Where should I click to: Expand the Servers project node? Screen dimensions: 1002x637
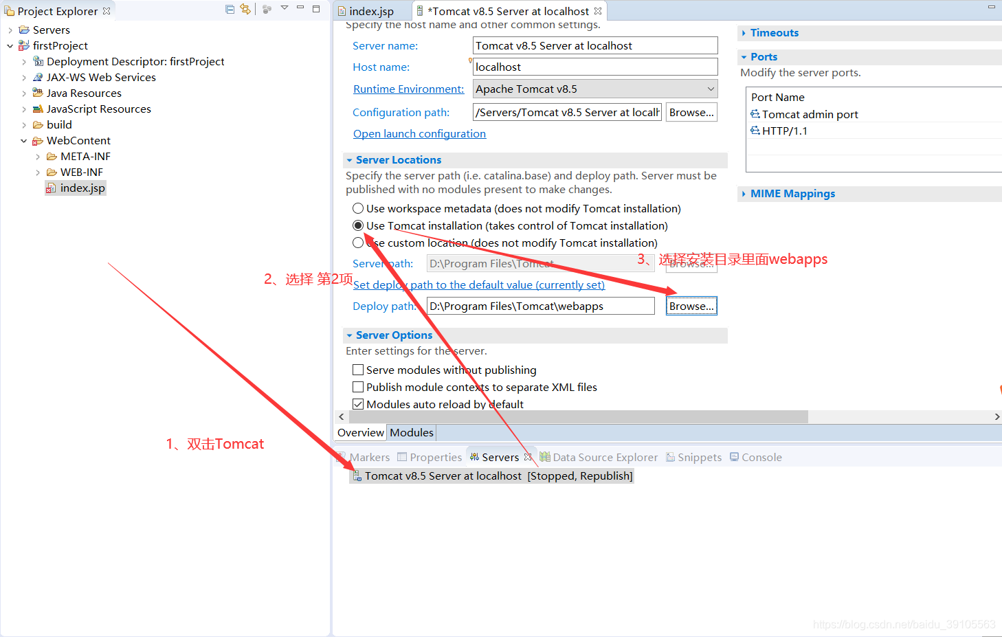[10, 30]
